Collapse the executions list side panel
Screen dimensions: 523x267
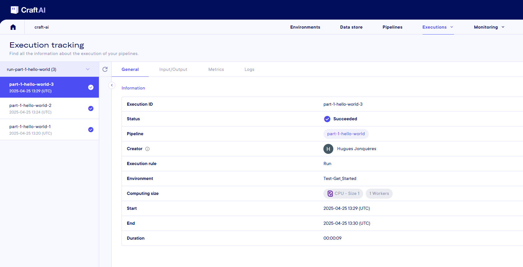tap(112, 85)
